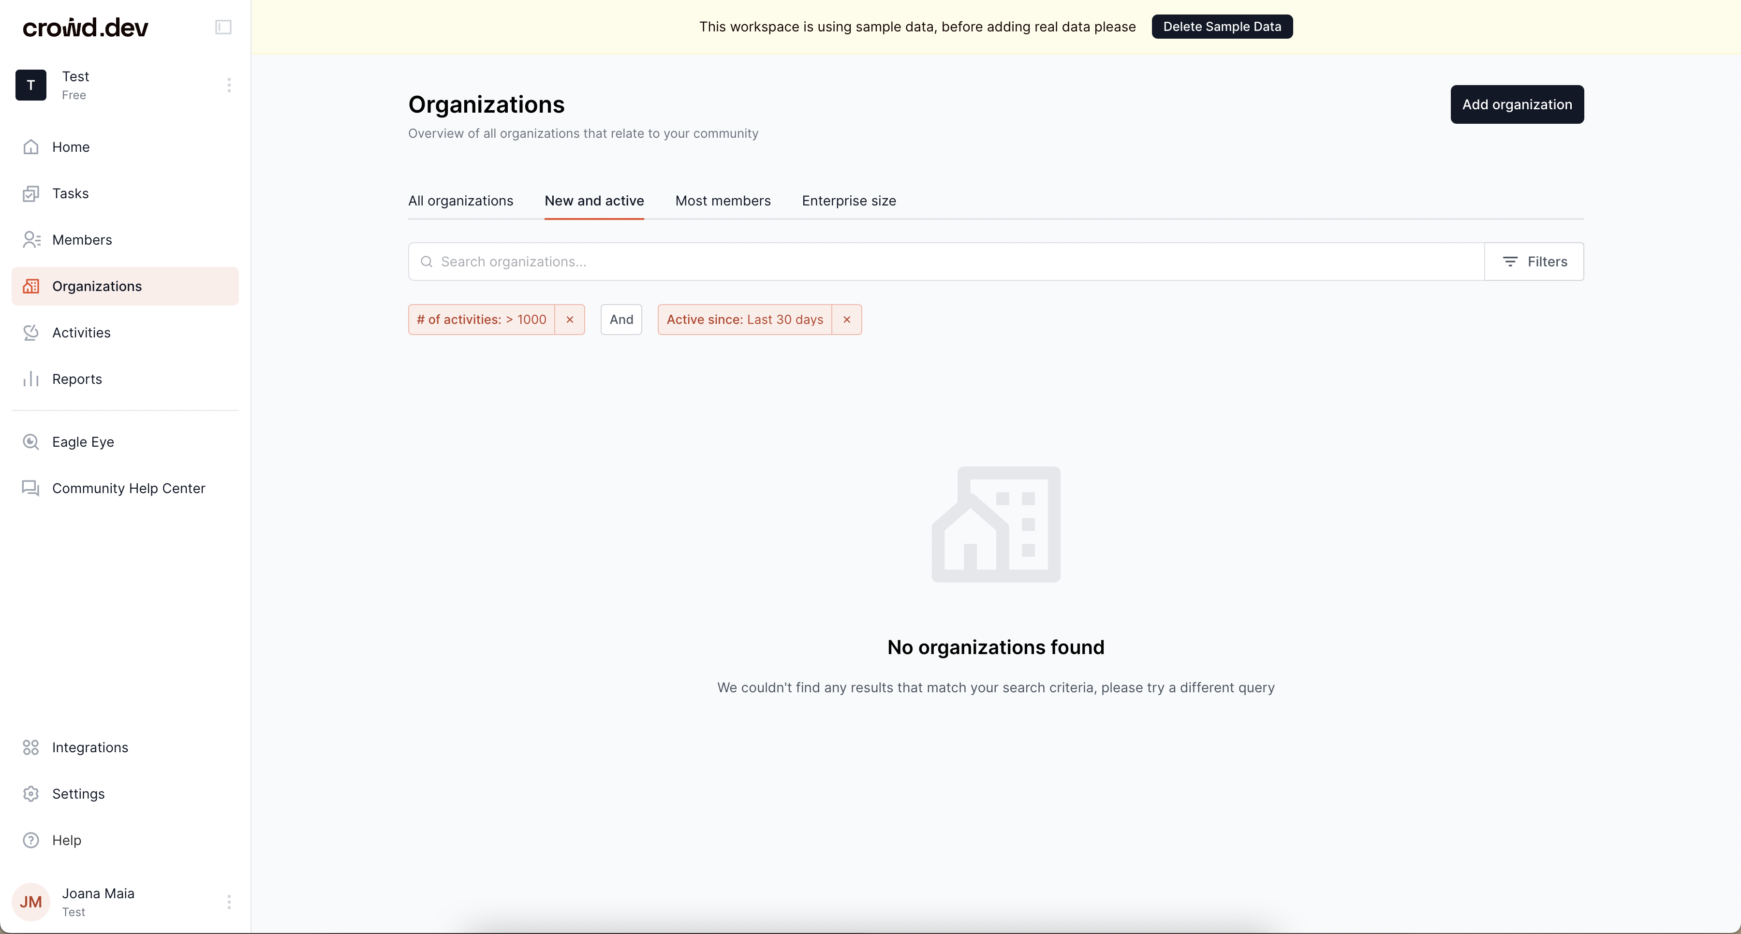Remove the Active since filter

tap(847, 320)
